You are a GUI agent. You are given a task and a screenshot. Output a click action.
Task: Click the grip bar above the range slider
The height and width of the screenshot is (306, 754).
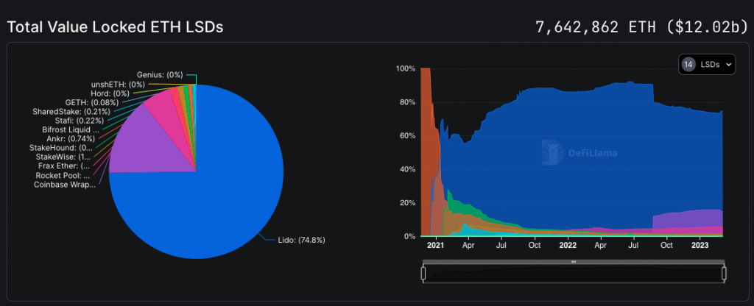click(x=574, y=262)
